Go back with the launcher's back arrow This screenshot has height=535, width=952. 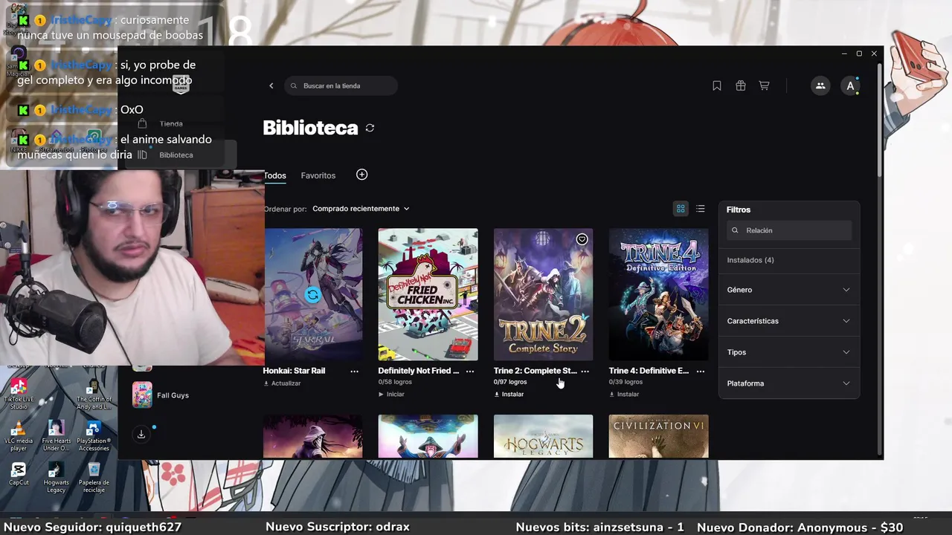tap(271, 85)
